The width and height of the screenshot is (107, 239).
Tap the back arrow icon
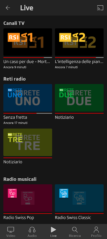[8, 8]
